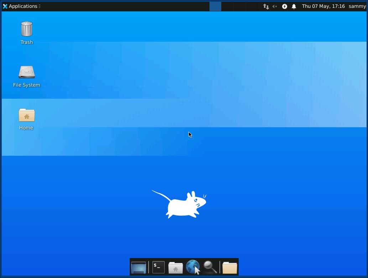368x278 pixels.
Task: Open the sammy user menu
Action: point(357,6)
